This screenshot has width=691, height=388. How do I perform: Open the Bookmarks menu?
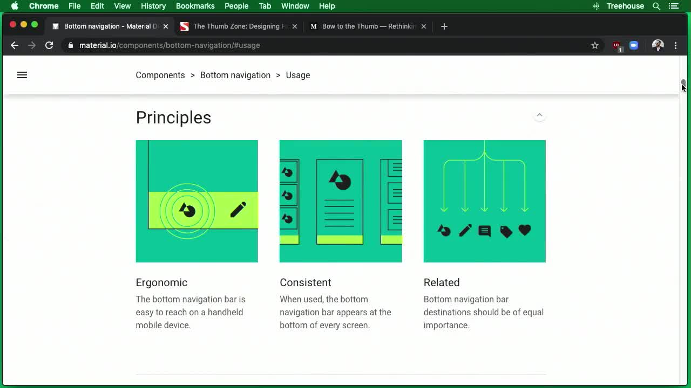(x=195, y=6)
